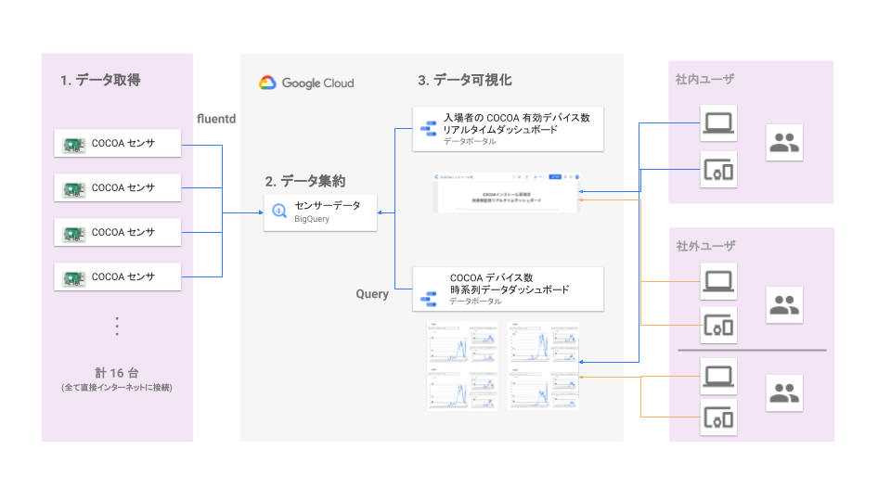Image resolution: width=891 pixels, height=501 pixels.
Task: Click the people icon below the divider line
Action: click(784, 393)
